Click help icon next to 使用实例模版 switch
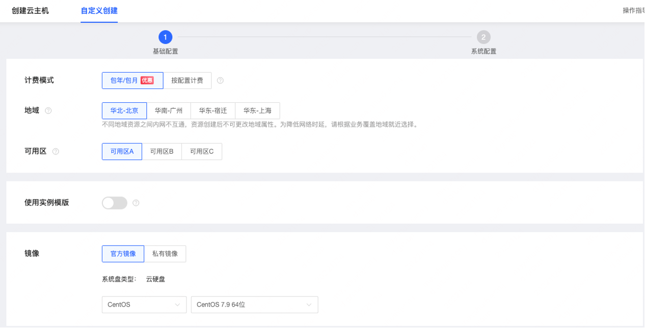Image resolution: width=645 pixels, height=328 pixels. [x=136, y=203]
